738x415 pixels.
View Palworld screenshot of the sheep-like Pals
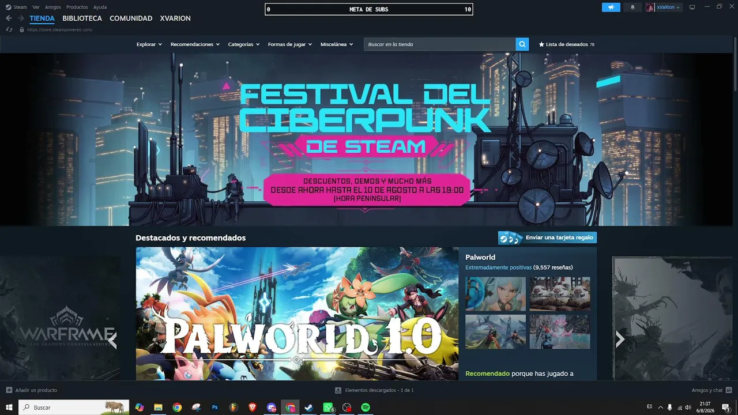pyautogui.click(x=560, y=294)
